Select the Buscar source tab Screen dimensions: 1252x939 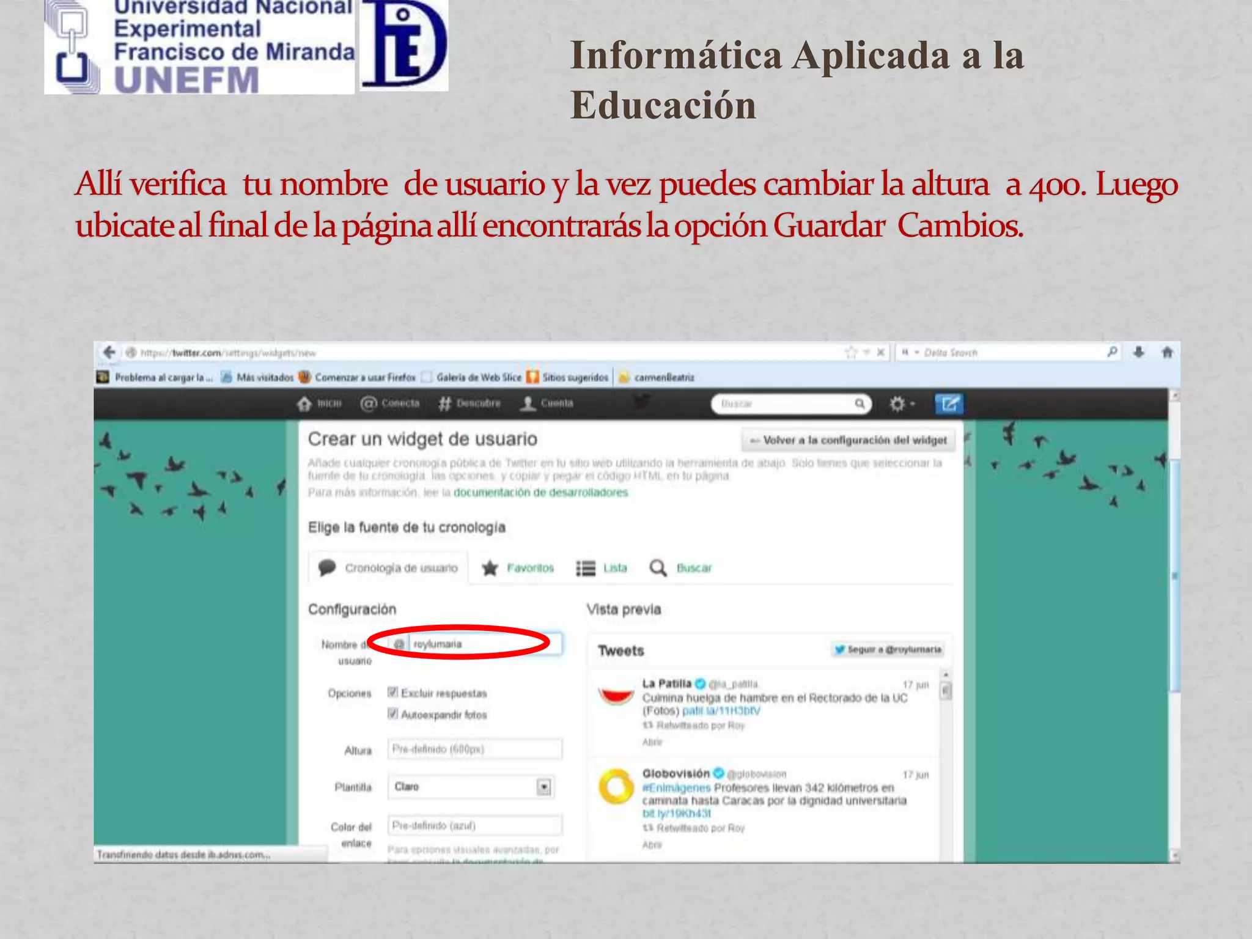[x=680, y=568]
